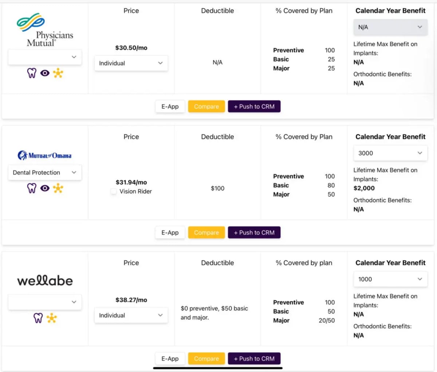Click the yellow asterisk icon under Physicians Mutual
This screenshot has height=372, width=437.
58,73
